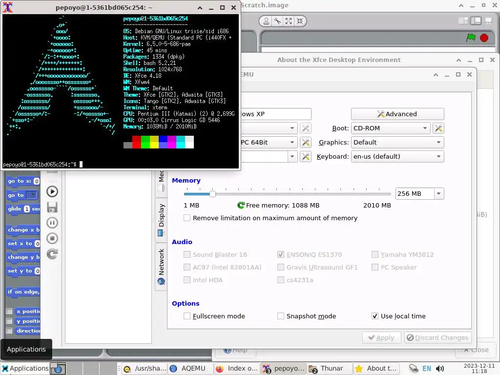This screenshot has height=375, width=500.
Task: Switch to the Index o... Firefox taskbar item
Action: pos(237,368)
